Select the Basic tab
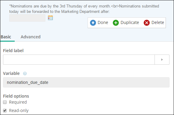Image resolution: width=174 pixels, height=115 pixels. click(6, 37)
